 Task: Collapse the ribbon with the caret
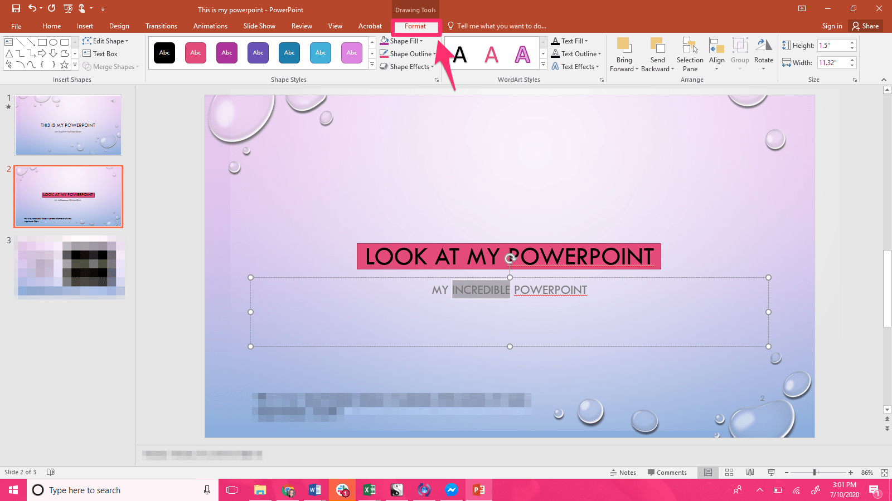point(884,80)
